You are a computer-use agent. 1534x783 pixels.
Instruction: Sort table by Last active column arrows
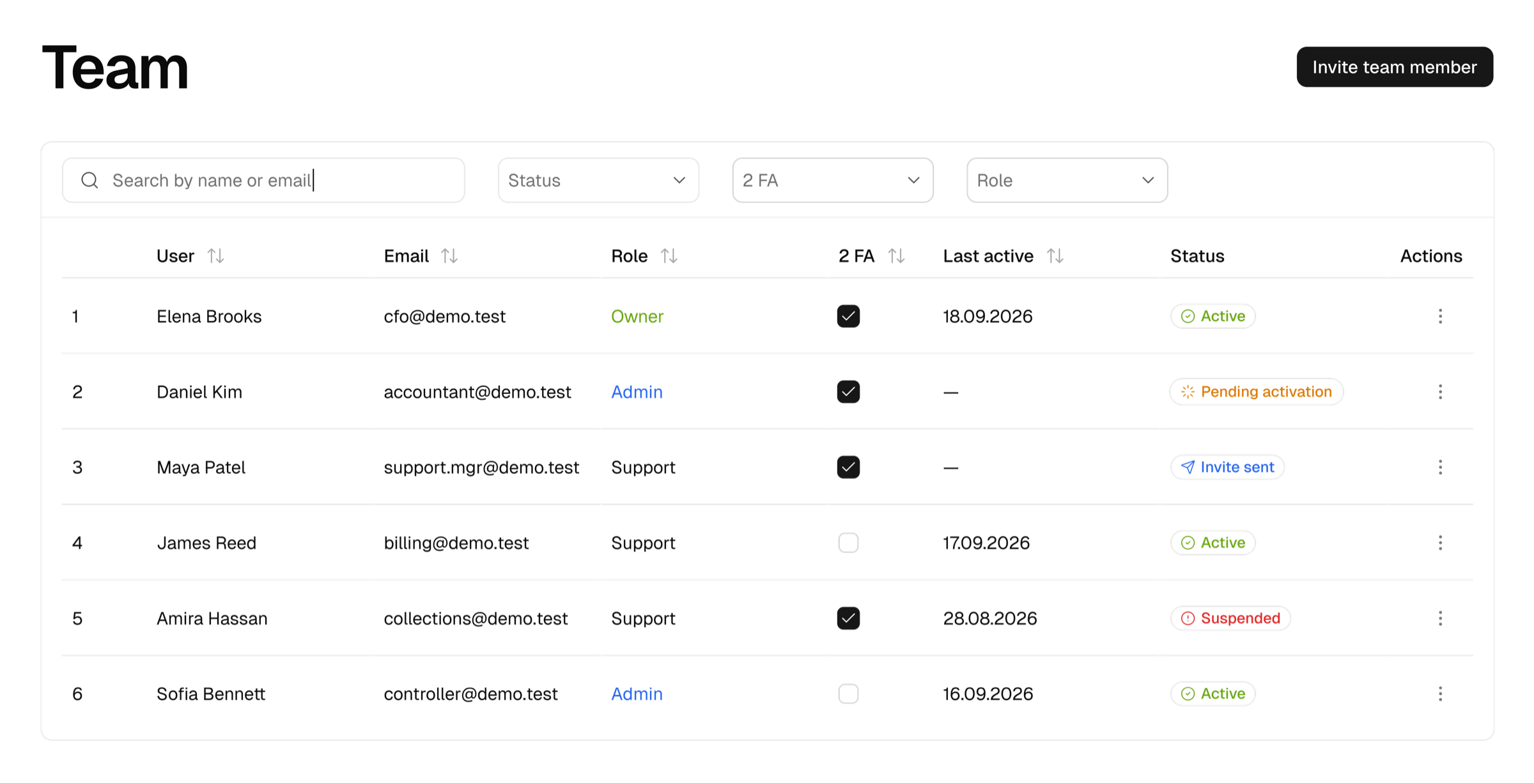tap(1055, 256)
